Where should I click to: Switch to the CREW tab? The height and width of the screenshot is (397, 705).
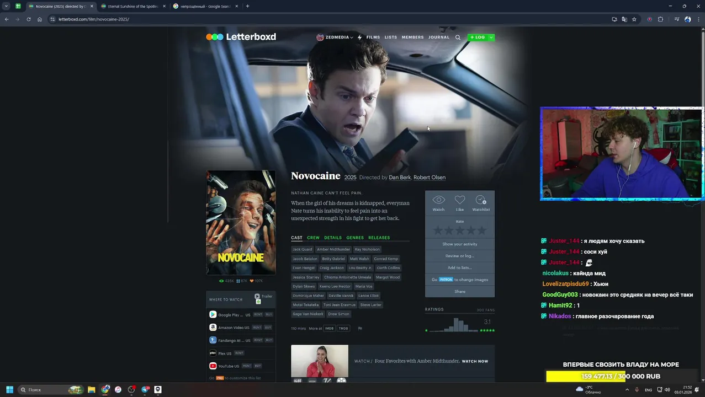(x=313, y=238)
